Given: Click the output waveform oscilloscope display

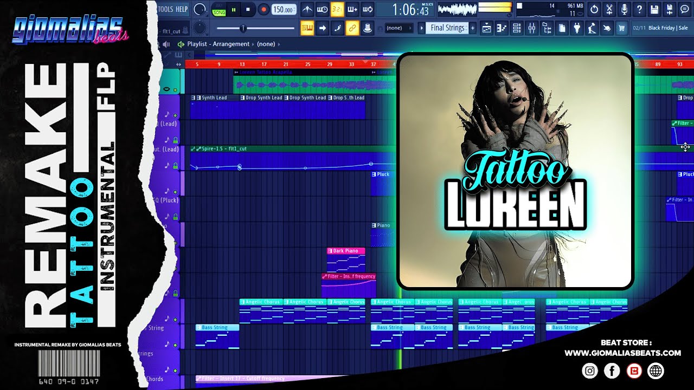Looking at the screenshot, I should coord(456,9).
